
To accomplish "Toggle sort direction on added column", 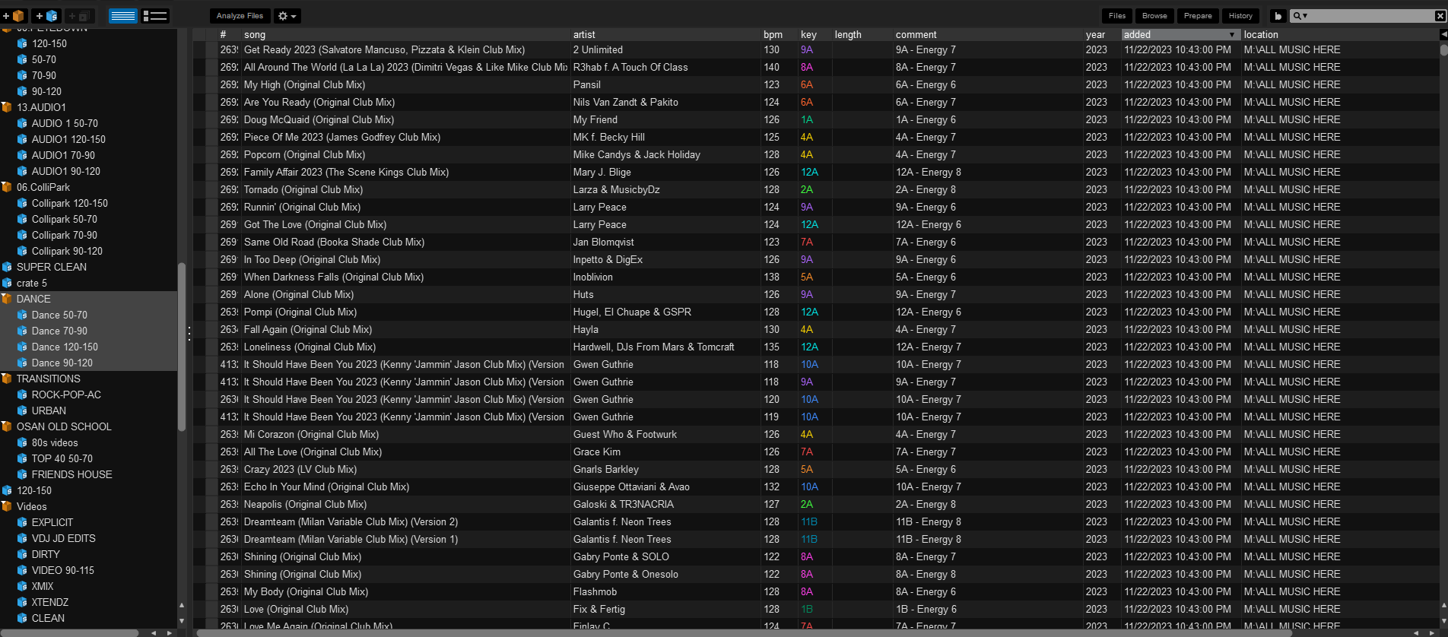I will pyautogui.click(x=1180, y=34).
